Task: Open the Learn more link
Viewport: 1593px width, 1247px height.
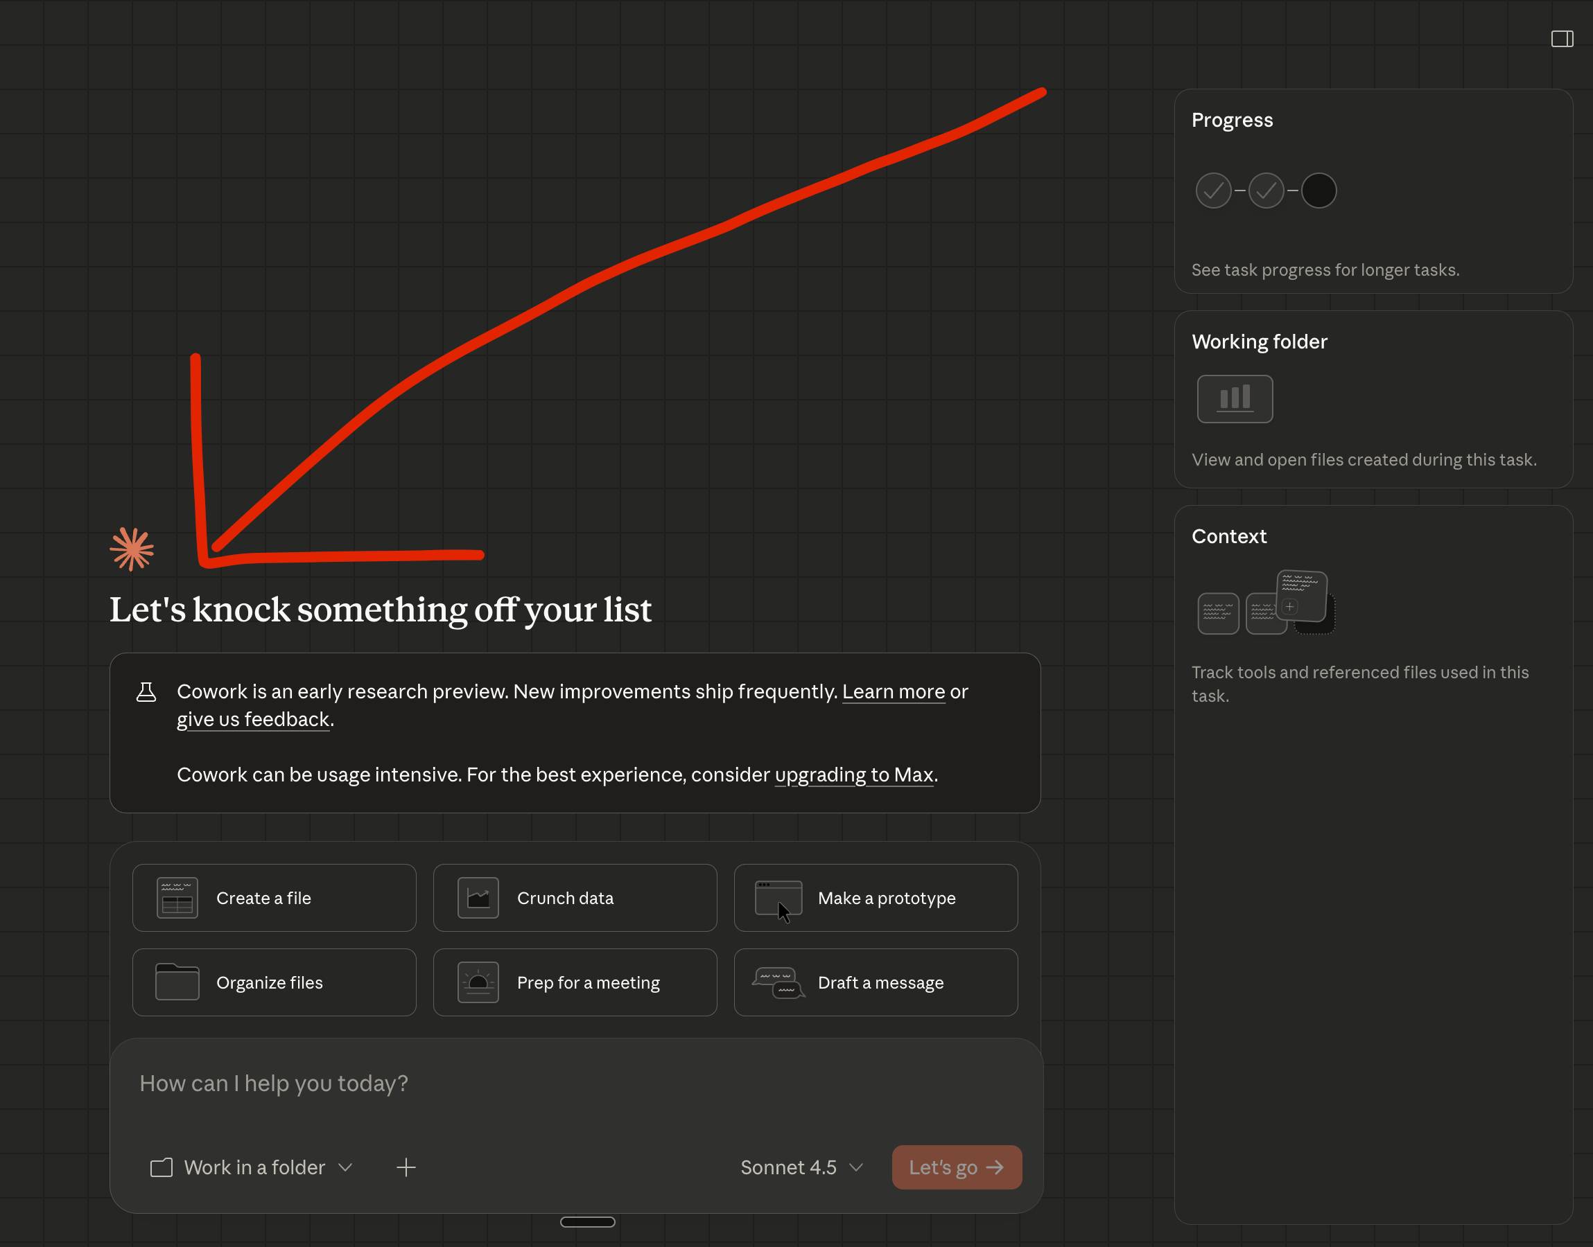Action: click(893, 691)
